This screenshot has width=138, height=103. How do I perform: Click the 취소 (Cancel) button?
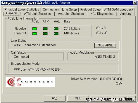[78, 98]
